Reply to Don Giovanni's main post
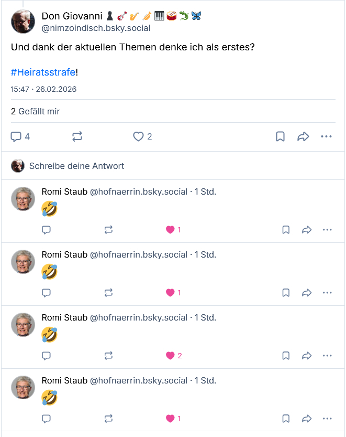This screenshot has width=346, height=437. pos(16,137)
